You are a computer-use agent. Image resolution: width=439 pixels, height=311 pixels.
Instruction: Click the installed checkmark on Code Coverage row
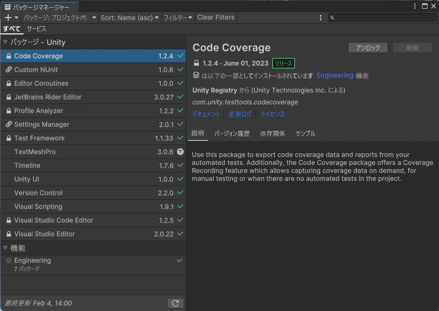[x=180, y=56]
